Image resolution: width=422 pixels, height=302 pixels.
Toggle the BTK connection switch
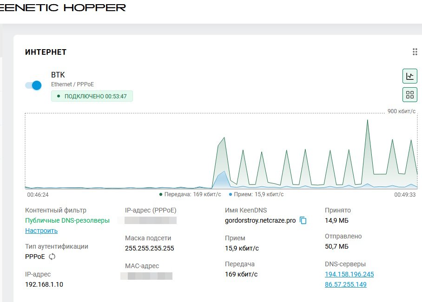[33, 85]
